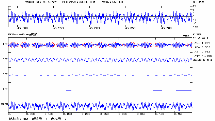Click the 重构= 6.104 value readout
The height and width of the screenshot is (121, 215).
[x=203, y=60]
